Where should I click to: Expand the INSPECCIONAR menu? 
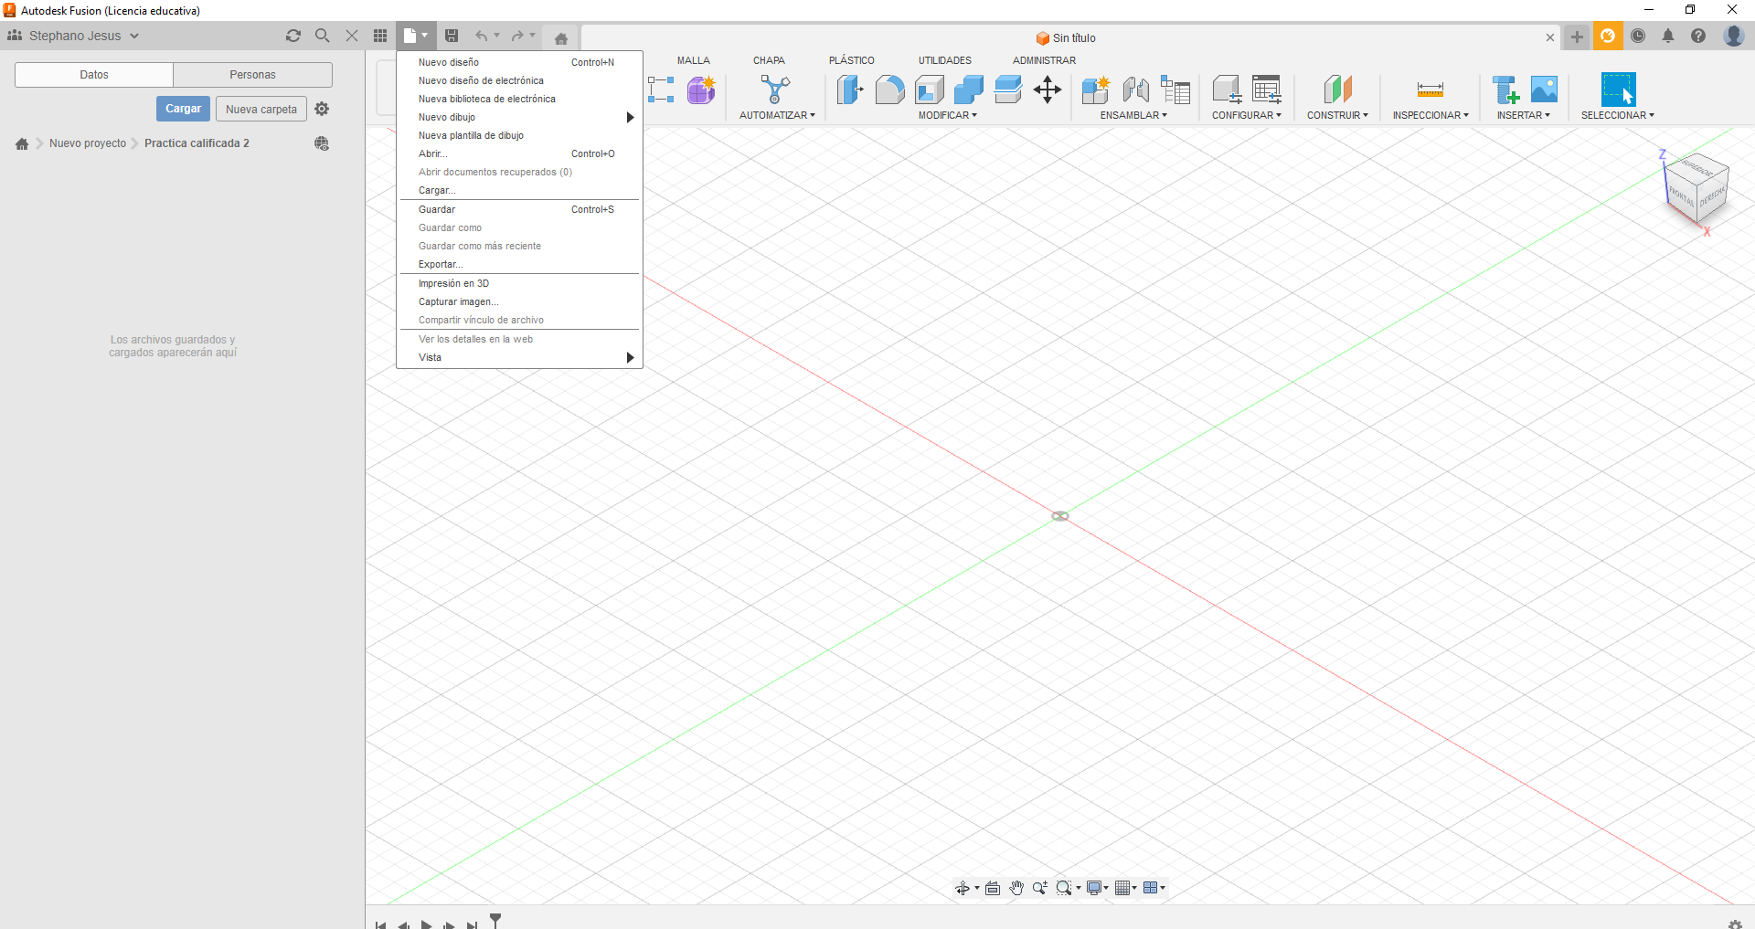[1431, 115]
